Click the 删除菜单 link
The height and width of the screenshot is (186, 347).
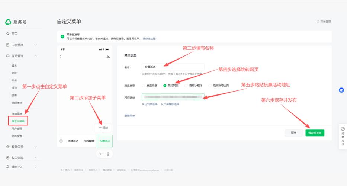click(x=129, y=116)
